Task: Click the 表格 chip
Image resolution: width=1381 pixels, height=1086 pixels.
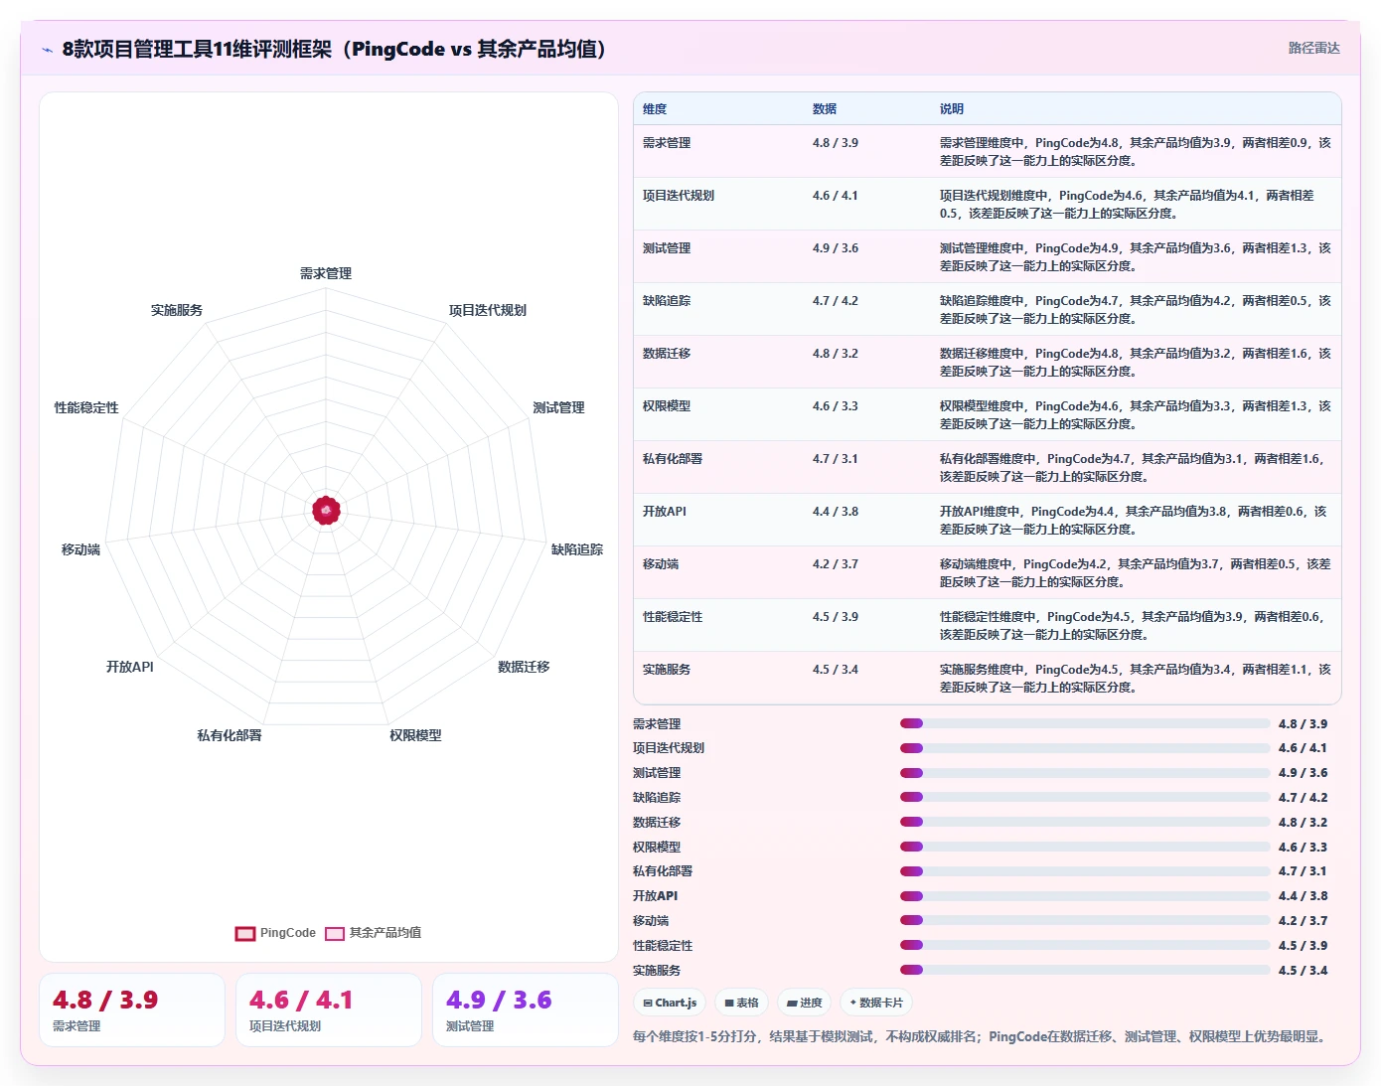Action: 741,1003
